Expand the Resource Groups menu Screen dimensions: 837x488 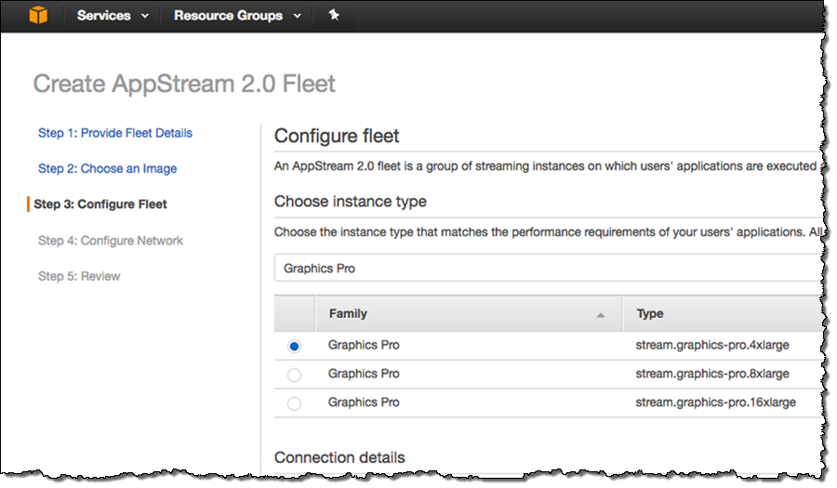click(237, 16)
